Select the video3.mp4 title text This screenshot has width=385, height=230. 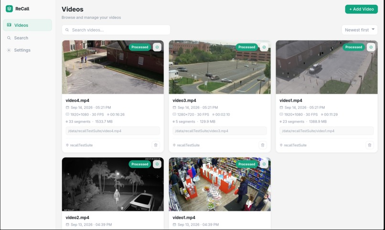coord(184,100)
